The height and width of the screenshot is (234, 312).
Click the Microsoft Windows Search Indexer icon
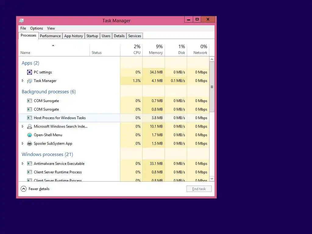click(30, 126)
